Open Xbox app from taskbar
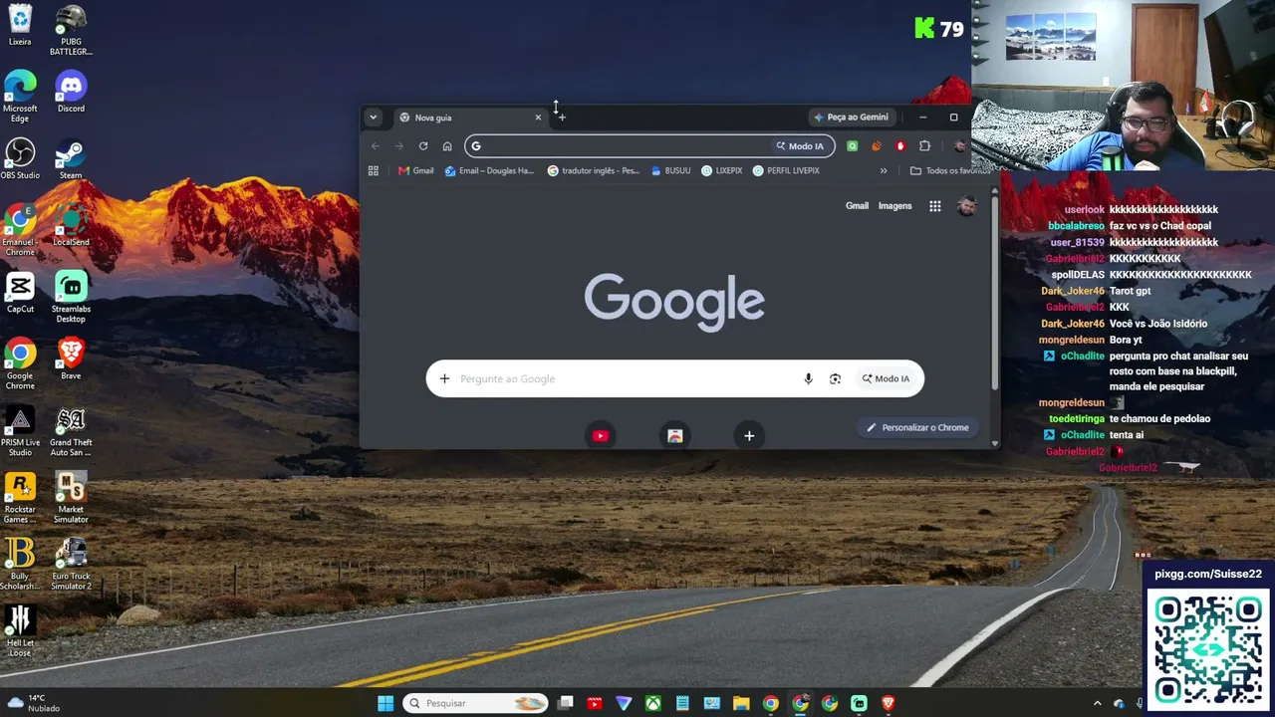This screenshot has width=1275, height=717. click(x=652, y=703)
